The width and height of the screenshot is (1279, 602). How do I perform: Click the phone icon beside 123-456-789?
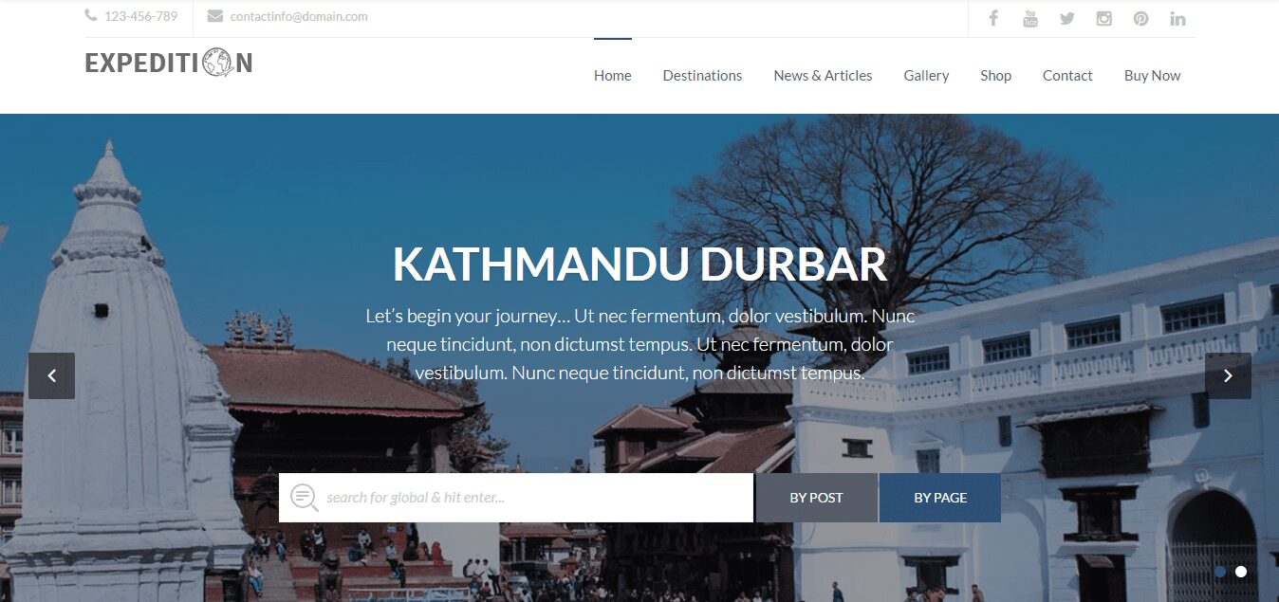coord(91,15)
